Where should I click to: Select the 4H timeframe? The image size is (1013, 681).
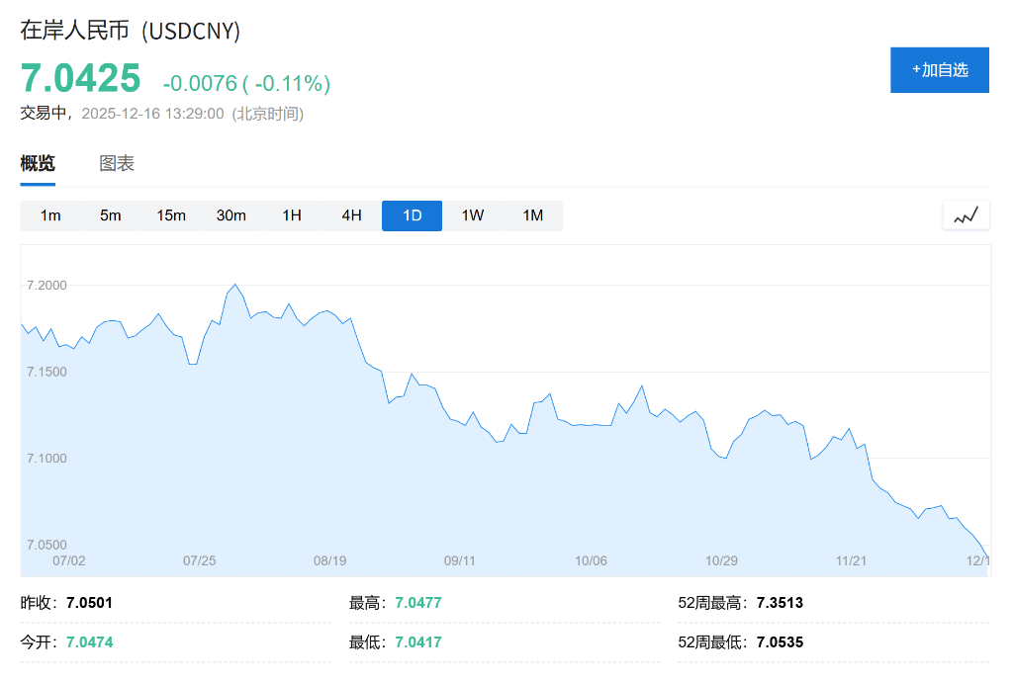351,214
